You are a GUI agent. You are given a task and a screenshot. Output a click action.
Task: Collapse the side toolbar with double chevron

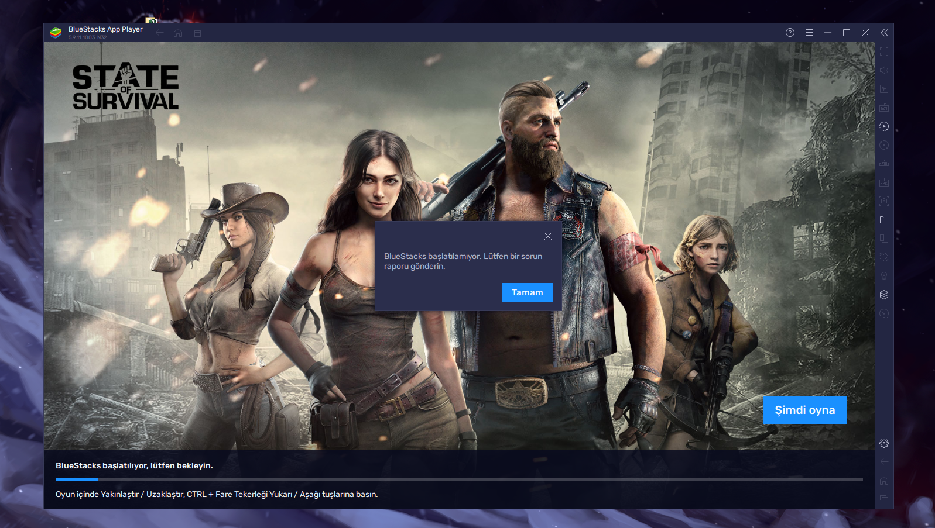[884, 33]
